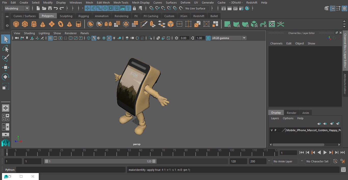This screenshot has height=180, width=348.
Task: Open the No Character Set dropdown
Action: pos(317,161)
